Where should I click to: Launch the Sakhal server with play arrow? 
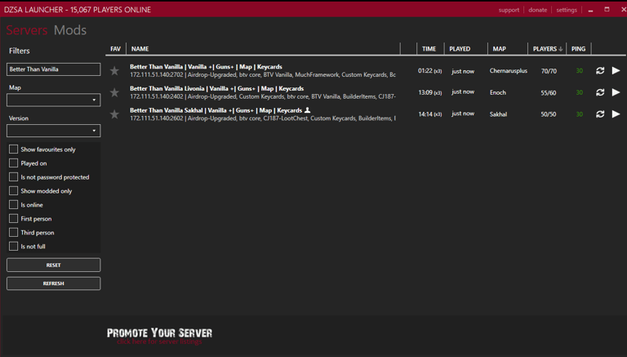click(616, 114)
